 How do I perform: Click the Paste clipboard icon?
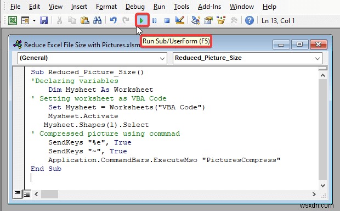pos(85,21)
